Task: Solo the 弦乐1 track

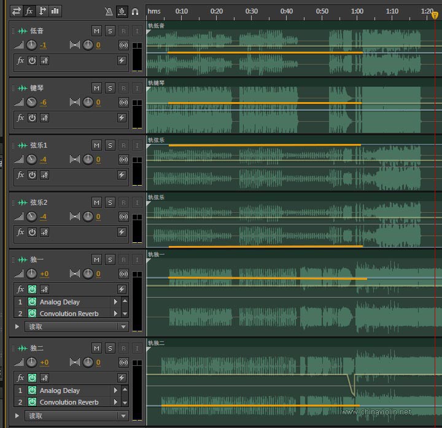Action: point(110,145)
